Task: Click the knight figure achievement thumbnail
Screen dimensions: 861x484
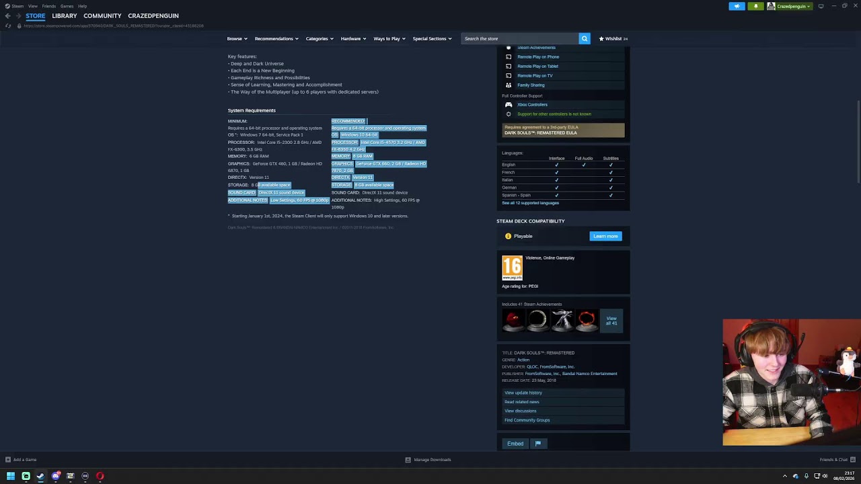Action: click(x=562, y=321)
